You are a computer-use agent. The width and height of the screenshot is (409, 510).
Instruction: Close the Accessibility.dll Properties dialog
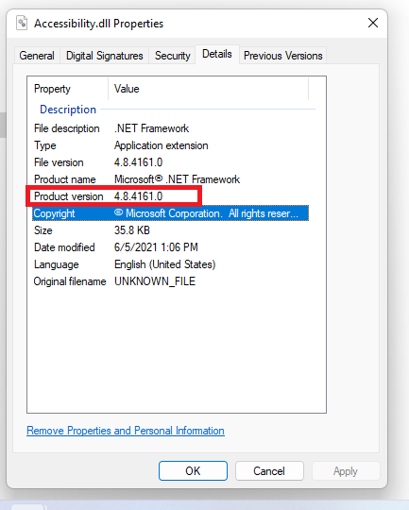click(x=373, y=23)
